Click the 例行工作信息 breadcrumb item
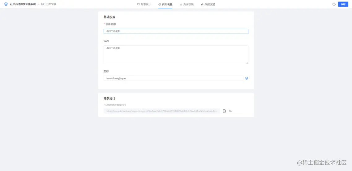Screen dimensions: 352x171 [x=48, y=4]
